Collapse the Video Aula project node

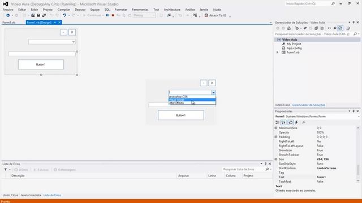pos(279,39)
